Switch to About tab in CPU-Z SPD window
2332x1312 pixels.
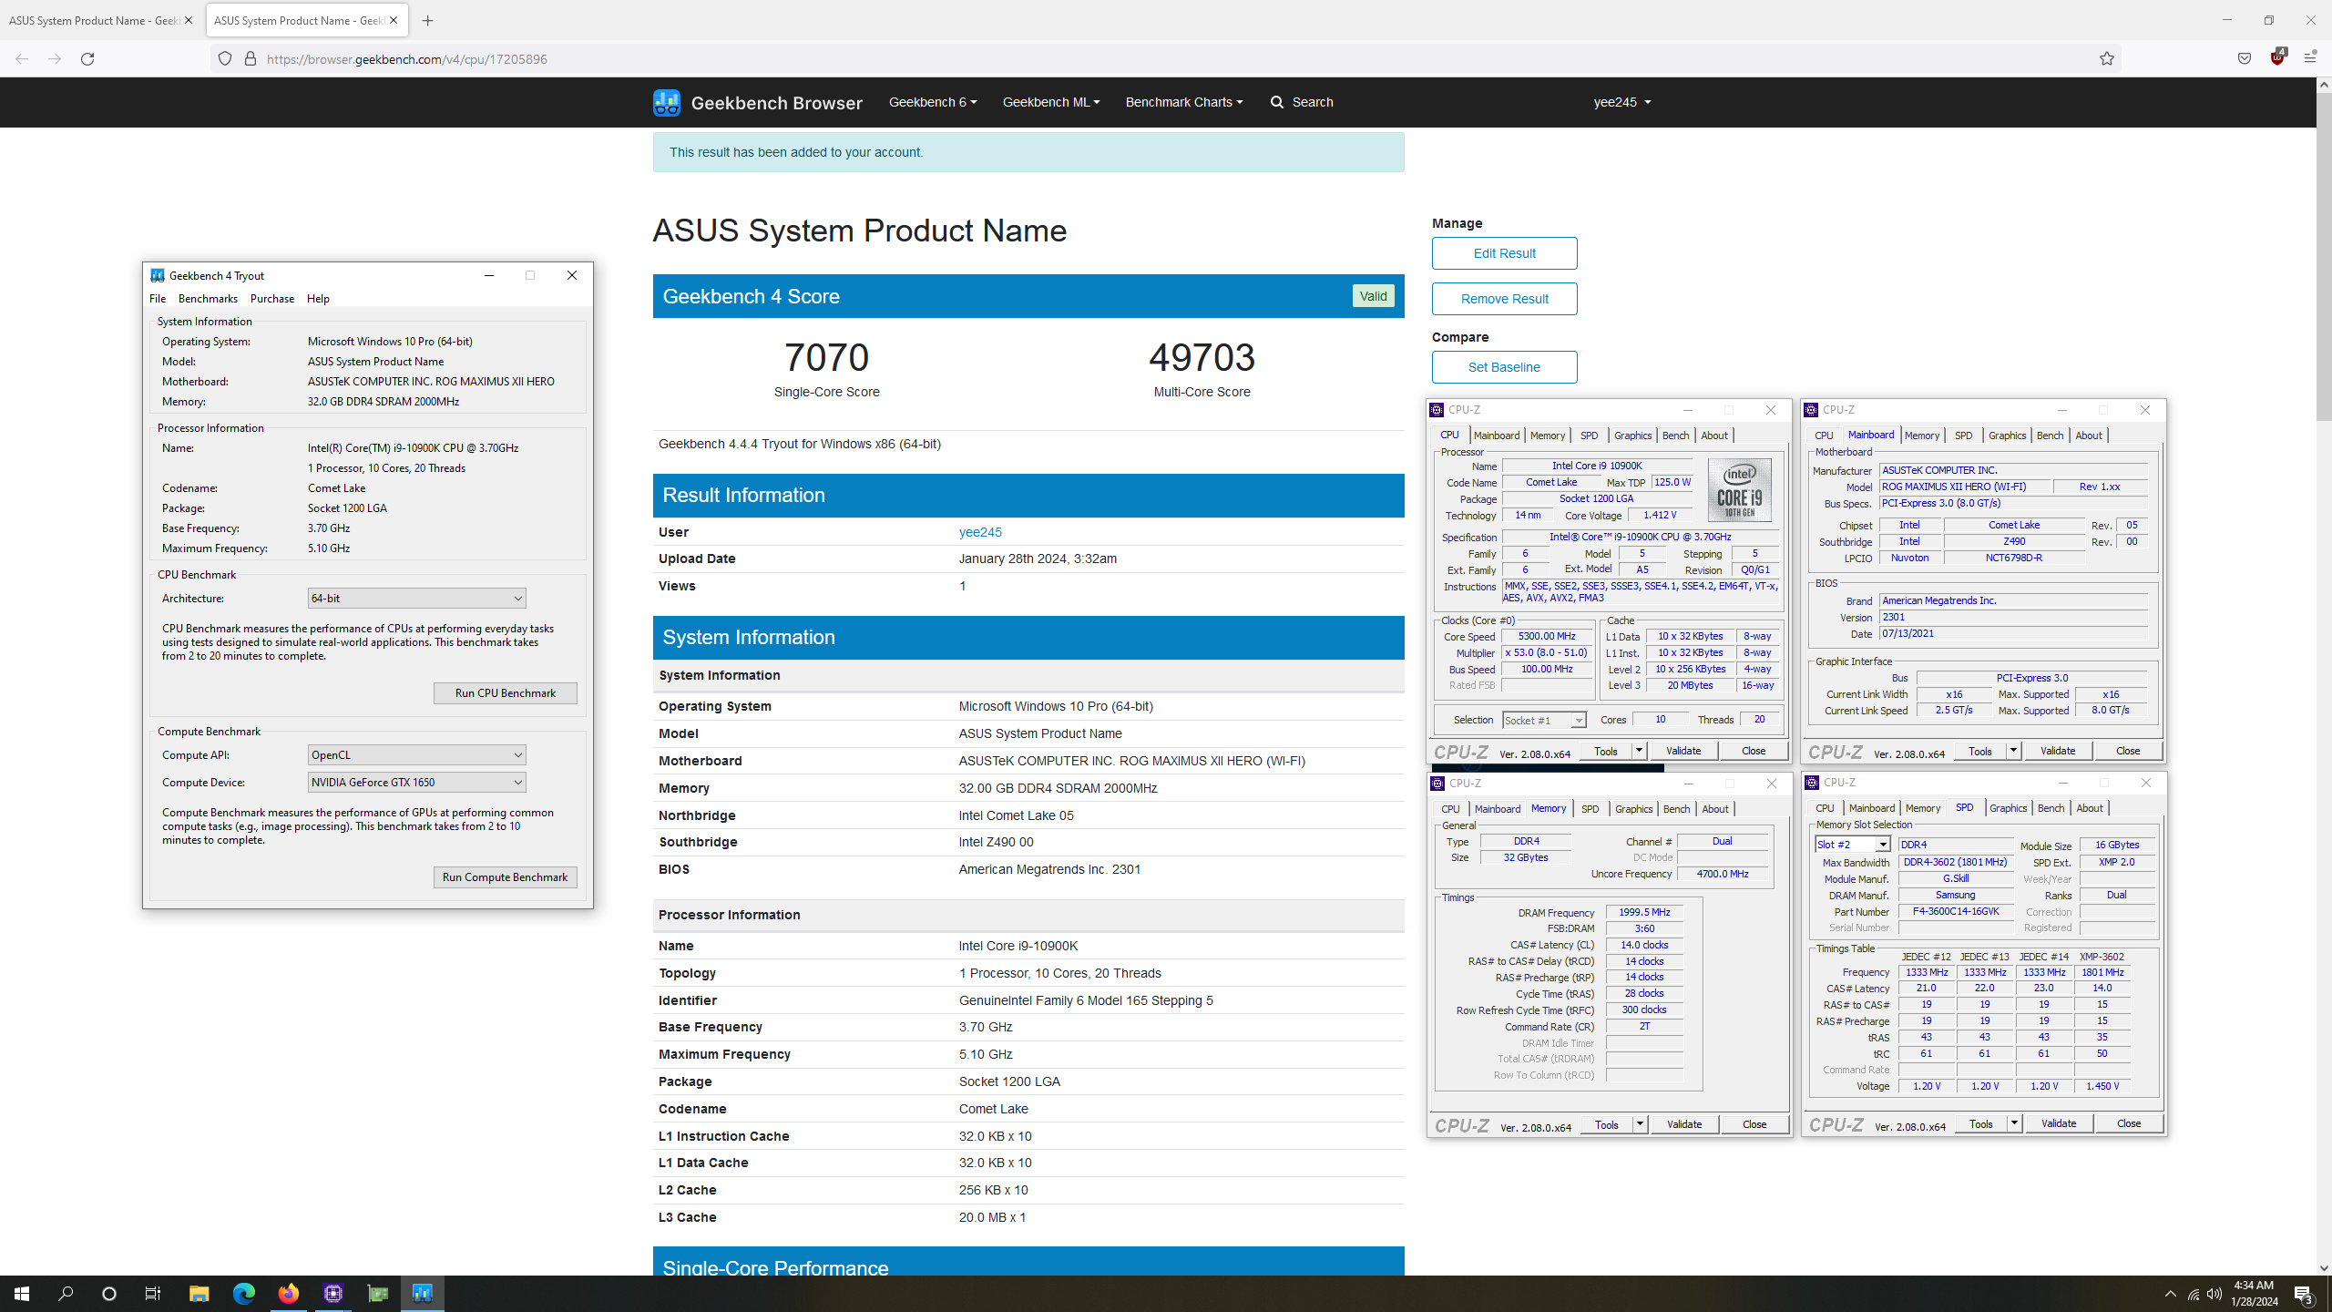[x=2089, y=808]
